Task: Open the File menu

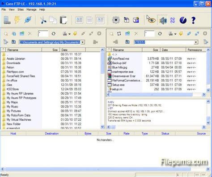Action: [x=4, y=9]
